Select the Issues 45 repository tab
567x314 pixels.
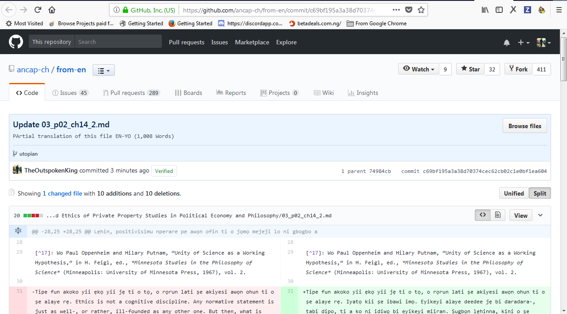[70, 93]
